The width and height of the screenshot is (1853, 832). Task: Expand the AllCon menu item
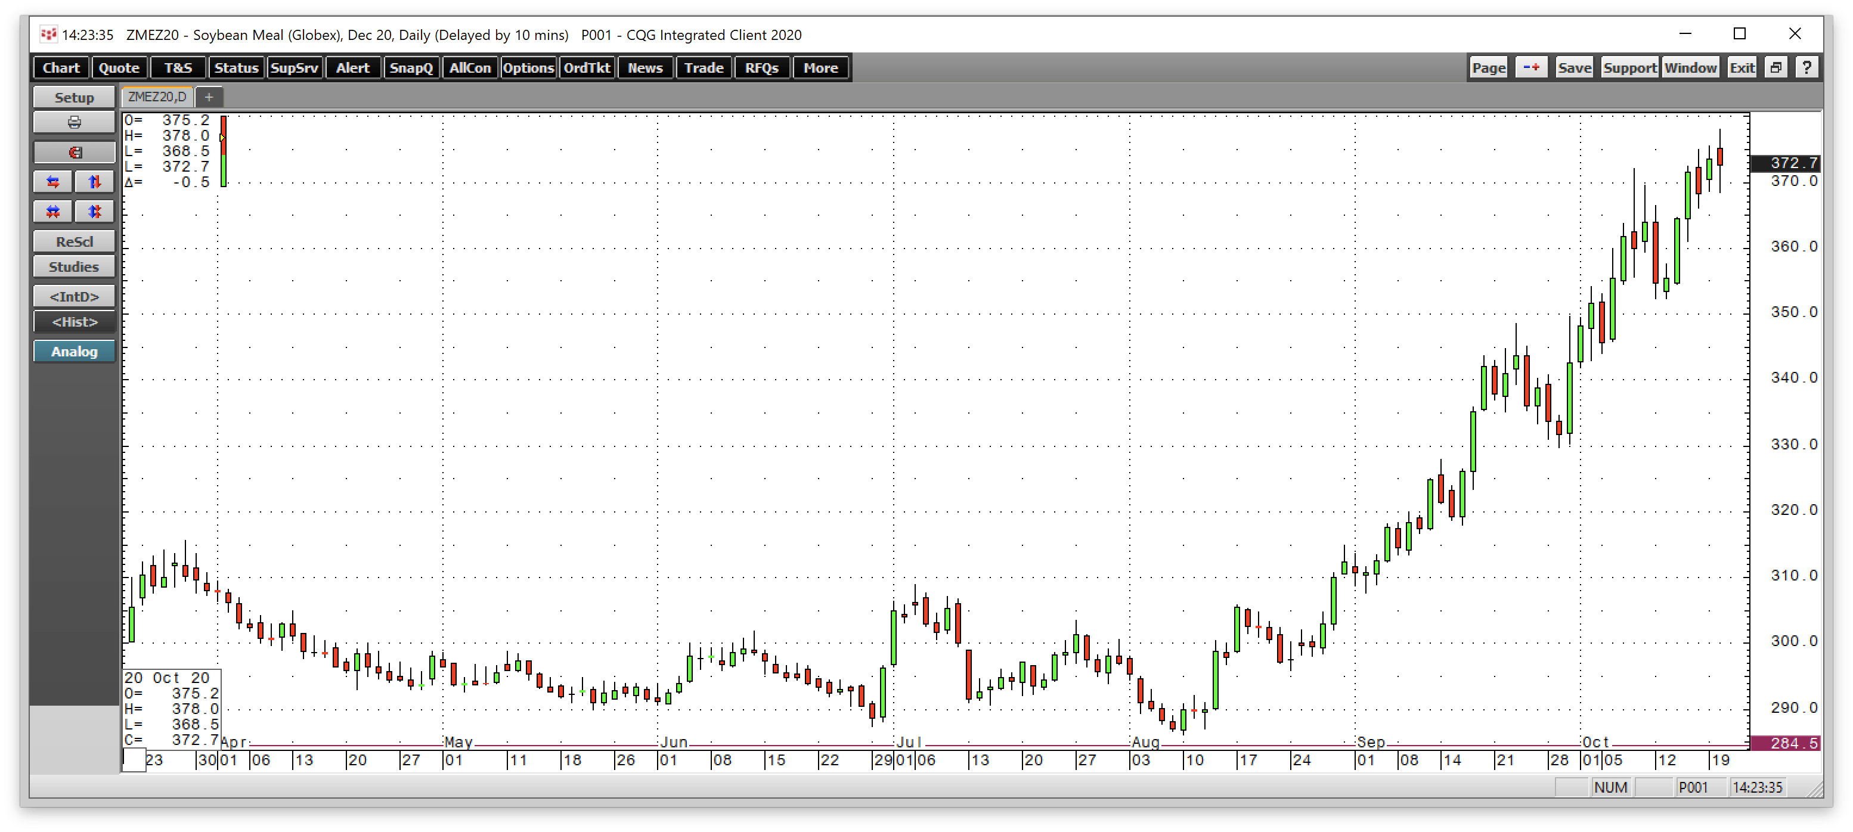pos(467,67)
